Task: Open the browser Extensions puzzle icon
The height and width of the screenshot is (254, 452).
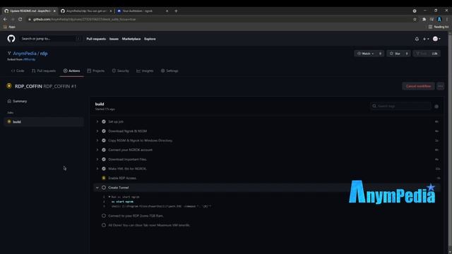Action: 424,19
